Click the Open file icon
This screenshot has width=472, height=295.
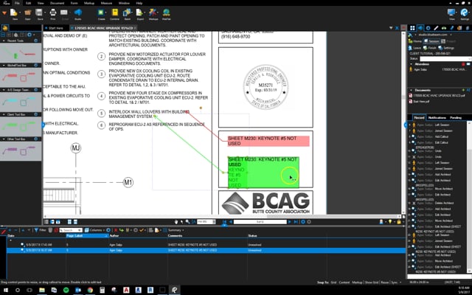[x=28, y=13]
